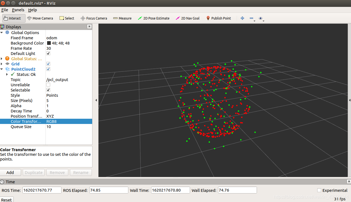This screenshot has height=202, width=351.
Task: Click the blue plus add-tool icon
Action: pyautogui.click(x=242, y=18)
